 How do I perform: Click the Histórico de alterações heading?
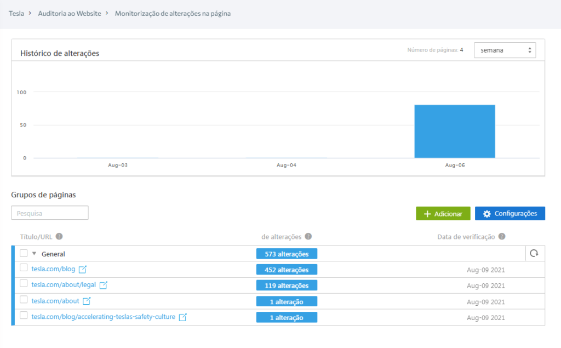[x=60, y=53]
